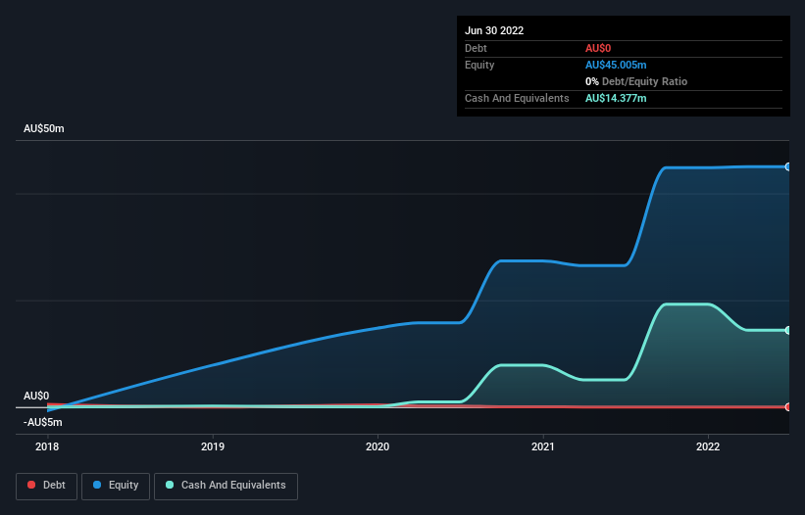Click the AU$45.005m equity value in tooltip
Viewport: 805px width, 515px height.
[616, 65]
